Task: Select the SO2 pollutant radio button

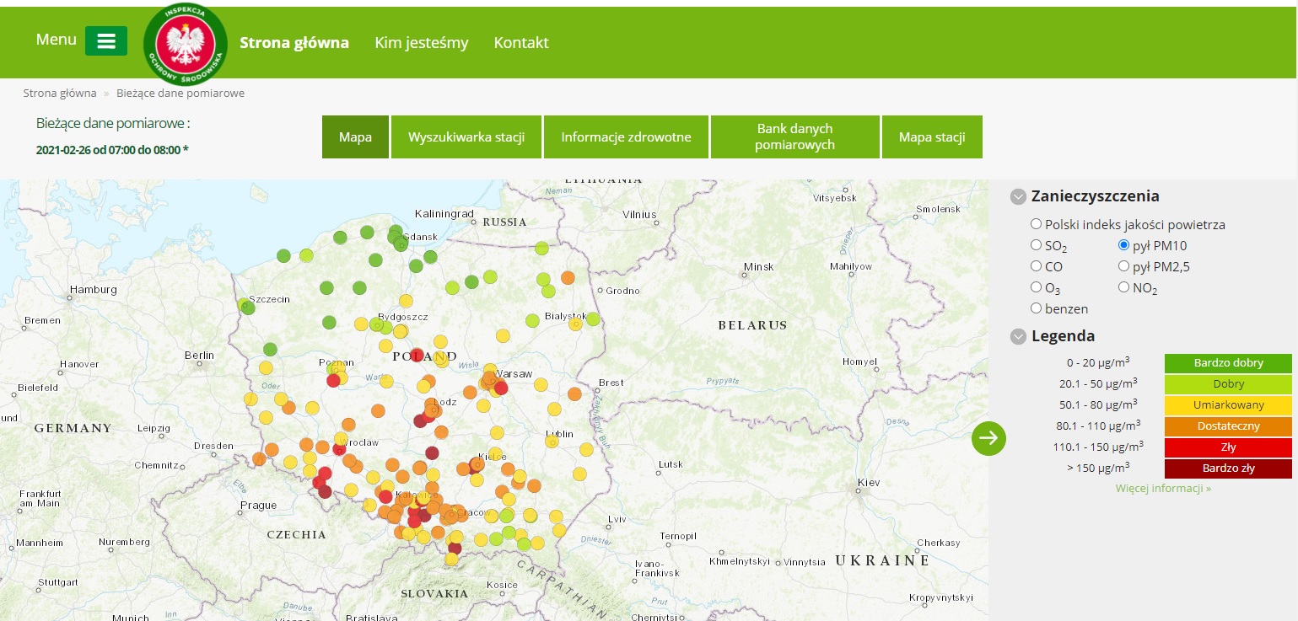Action: point(1036,245)
